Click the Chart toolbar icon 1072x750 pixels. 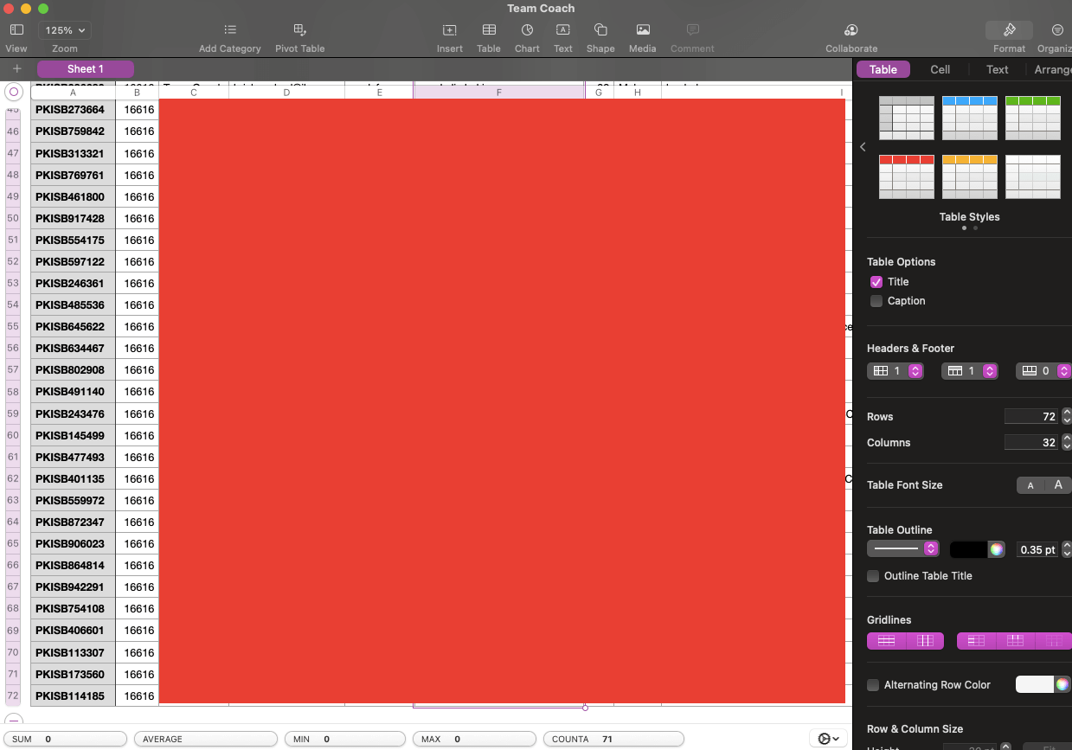tap(527, 30)
